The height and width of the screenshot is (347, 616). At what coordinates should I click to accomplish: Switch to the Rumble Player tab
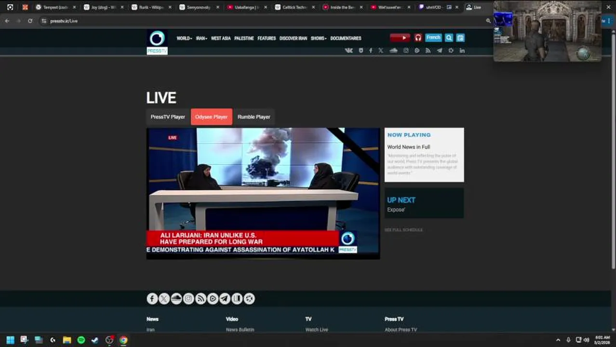pos(254,117)
